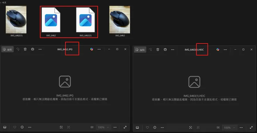Rotate image in IMG_6463(1).HEIC window
Image resolution: width=257 pixels, height=133 pixels.
pyautogui.click(x=150, y=49)
